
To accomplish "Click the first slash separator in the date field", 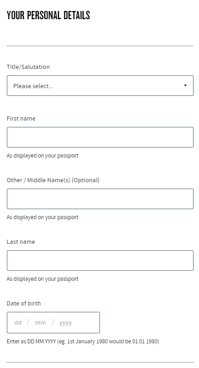I will click(28, 322).
